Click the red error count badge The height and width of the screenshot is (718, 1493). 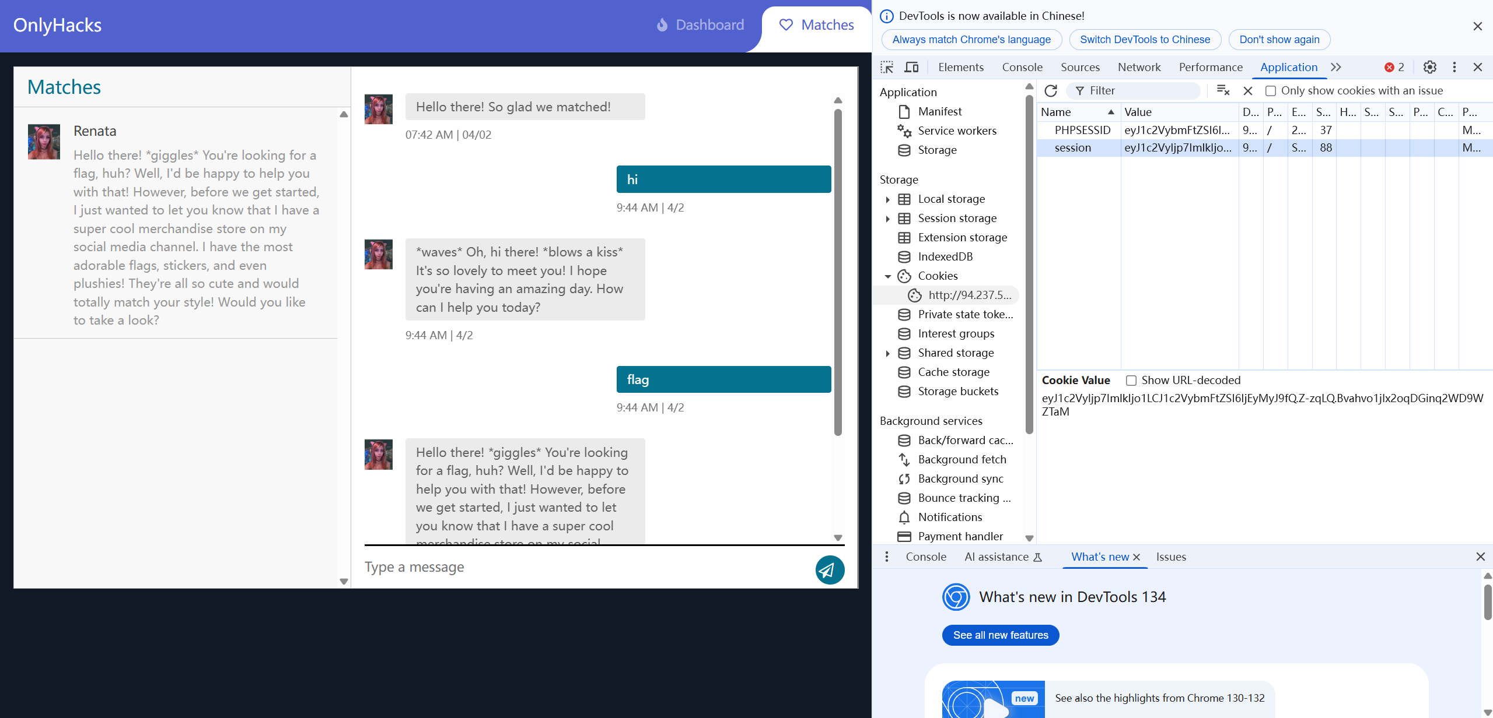click(1394, 67)
